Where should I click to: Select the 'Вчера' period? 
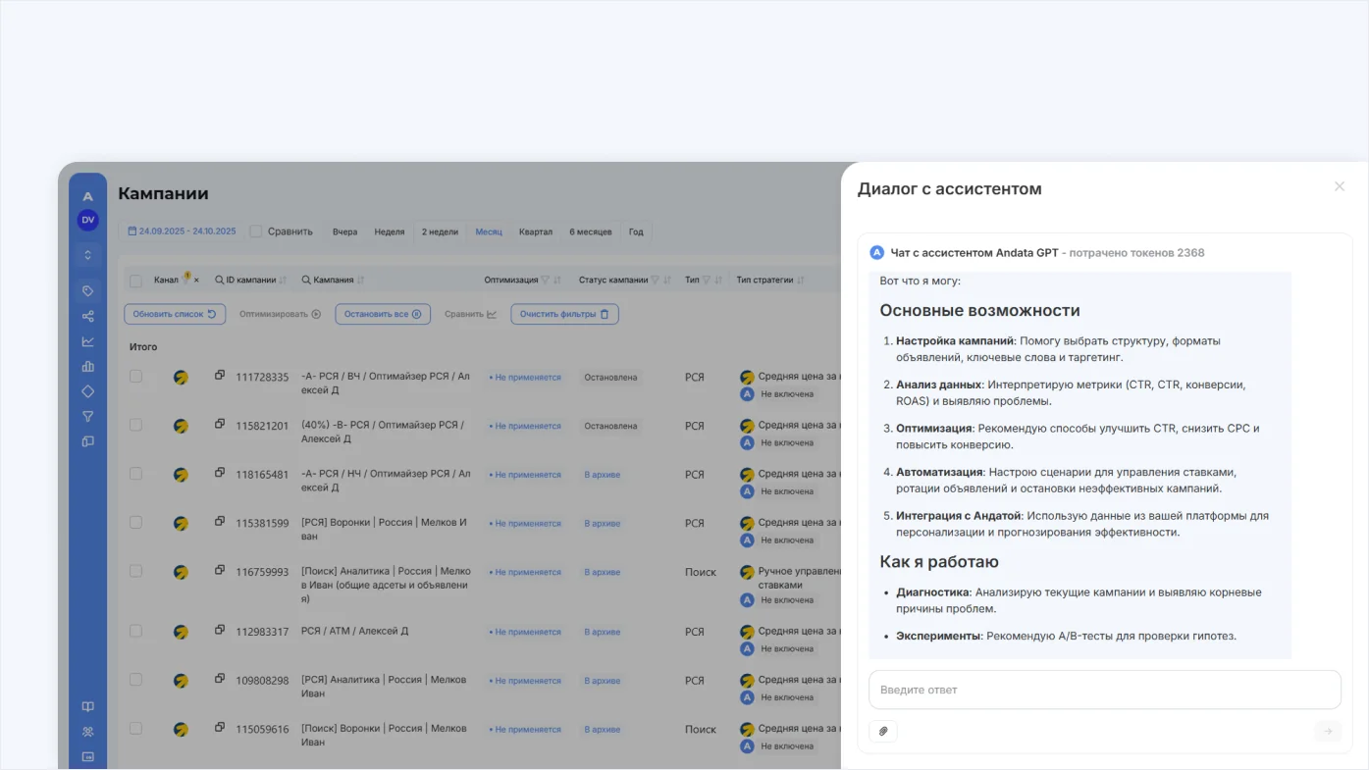coord(344,232)
